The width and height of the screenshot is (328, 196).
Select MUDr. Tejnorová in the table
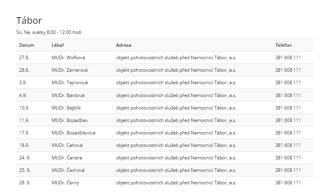pyautogui.click(x=69, y=83)
